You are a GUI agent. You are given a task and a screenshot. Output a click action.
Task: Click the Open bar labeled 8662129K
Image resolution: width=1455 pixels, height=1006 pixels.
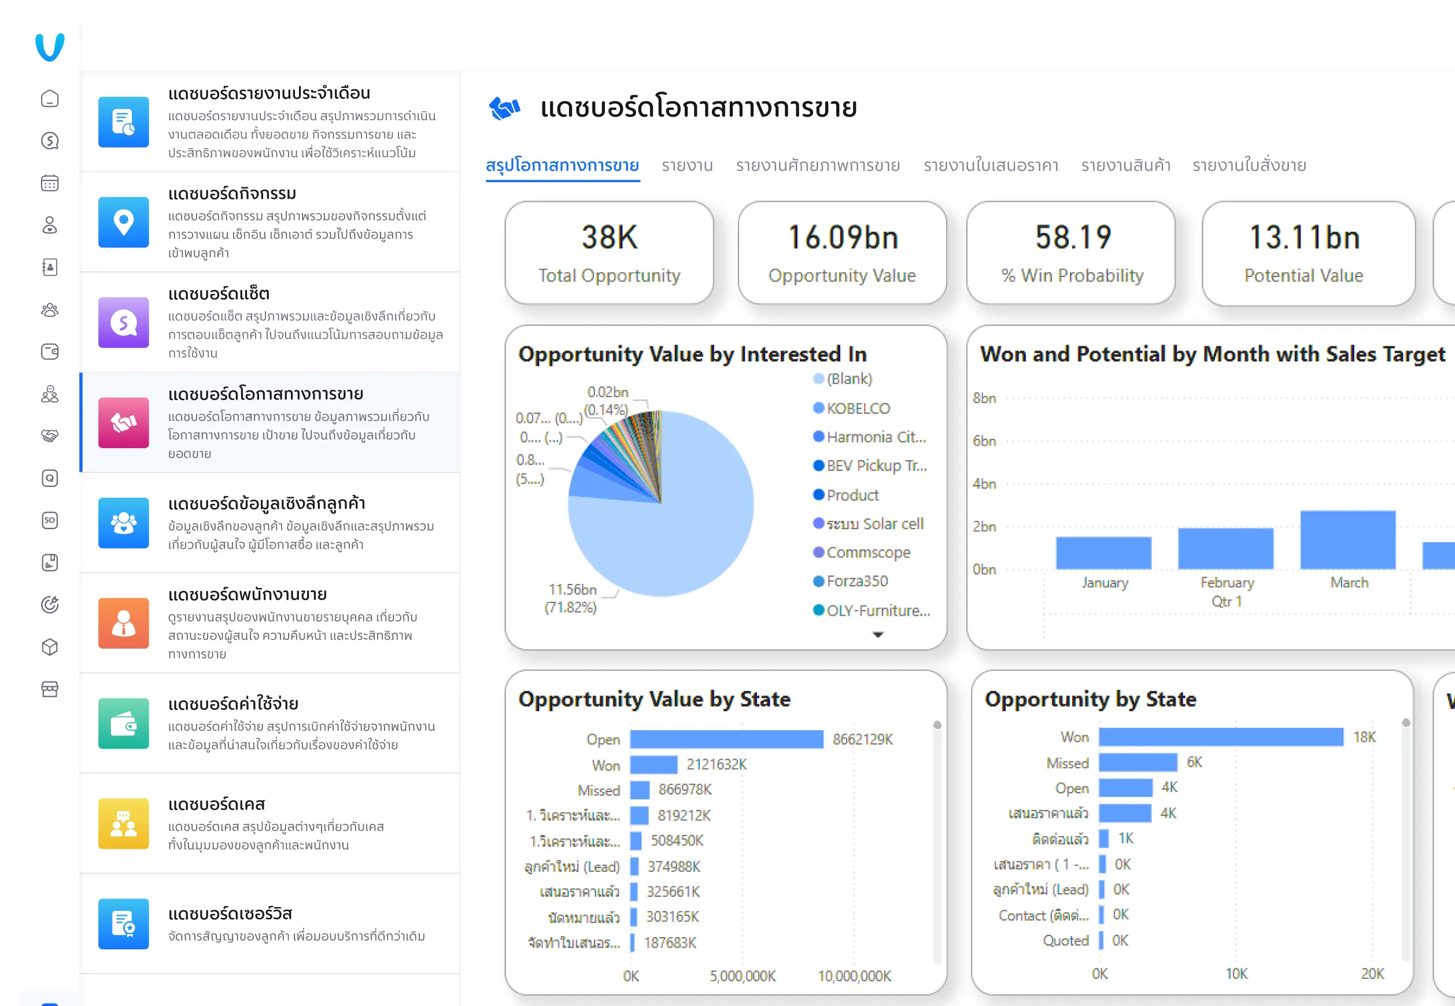point(727,739)
